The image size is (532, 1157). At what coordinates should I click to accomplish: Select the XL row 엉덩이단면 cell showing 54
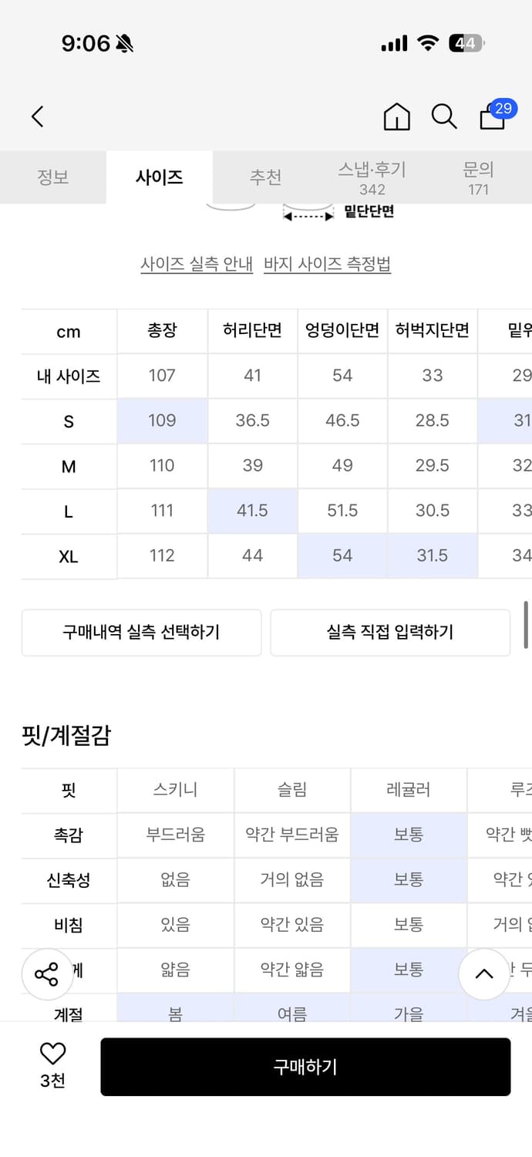(x=342, y=555)
